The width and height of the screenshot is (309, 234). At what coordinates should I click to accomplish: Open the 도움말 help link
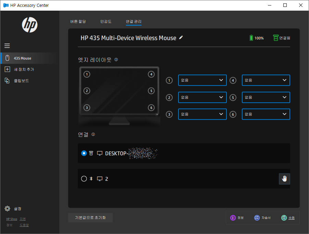point(24,225)
